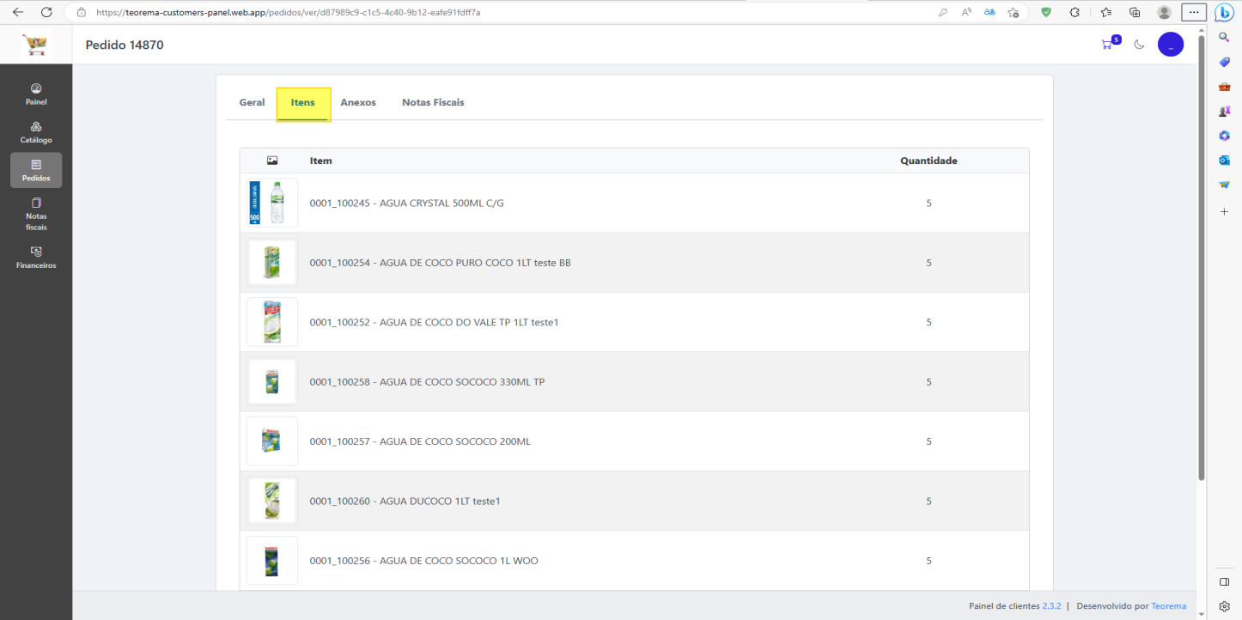Open the Edge sidebar Drop icon
The height and width of the screenshot is (620, 1242).
(1224, 185)
